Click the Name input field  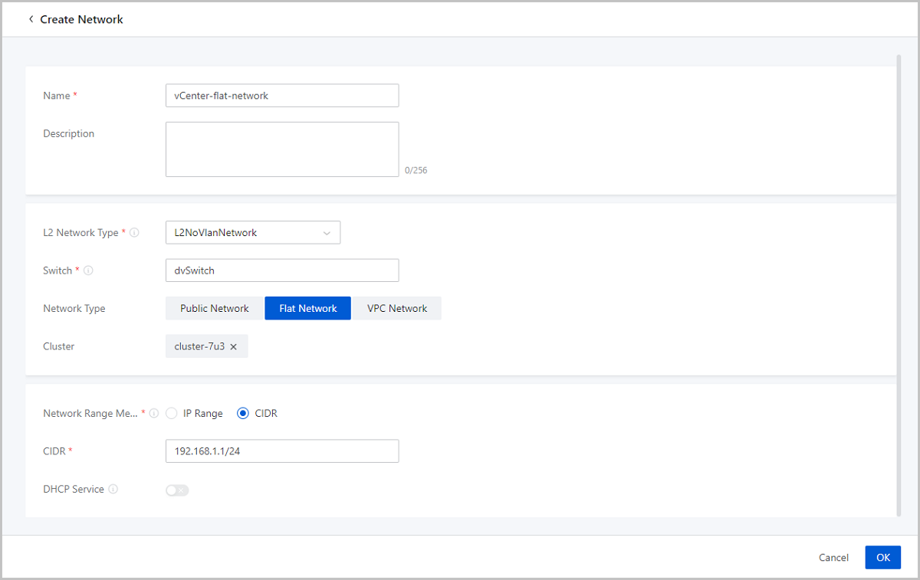[x=281, y=96]
